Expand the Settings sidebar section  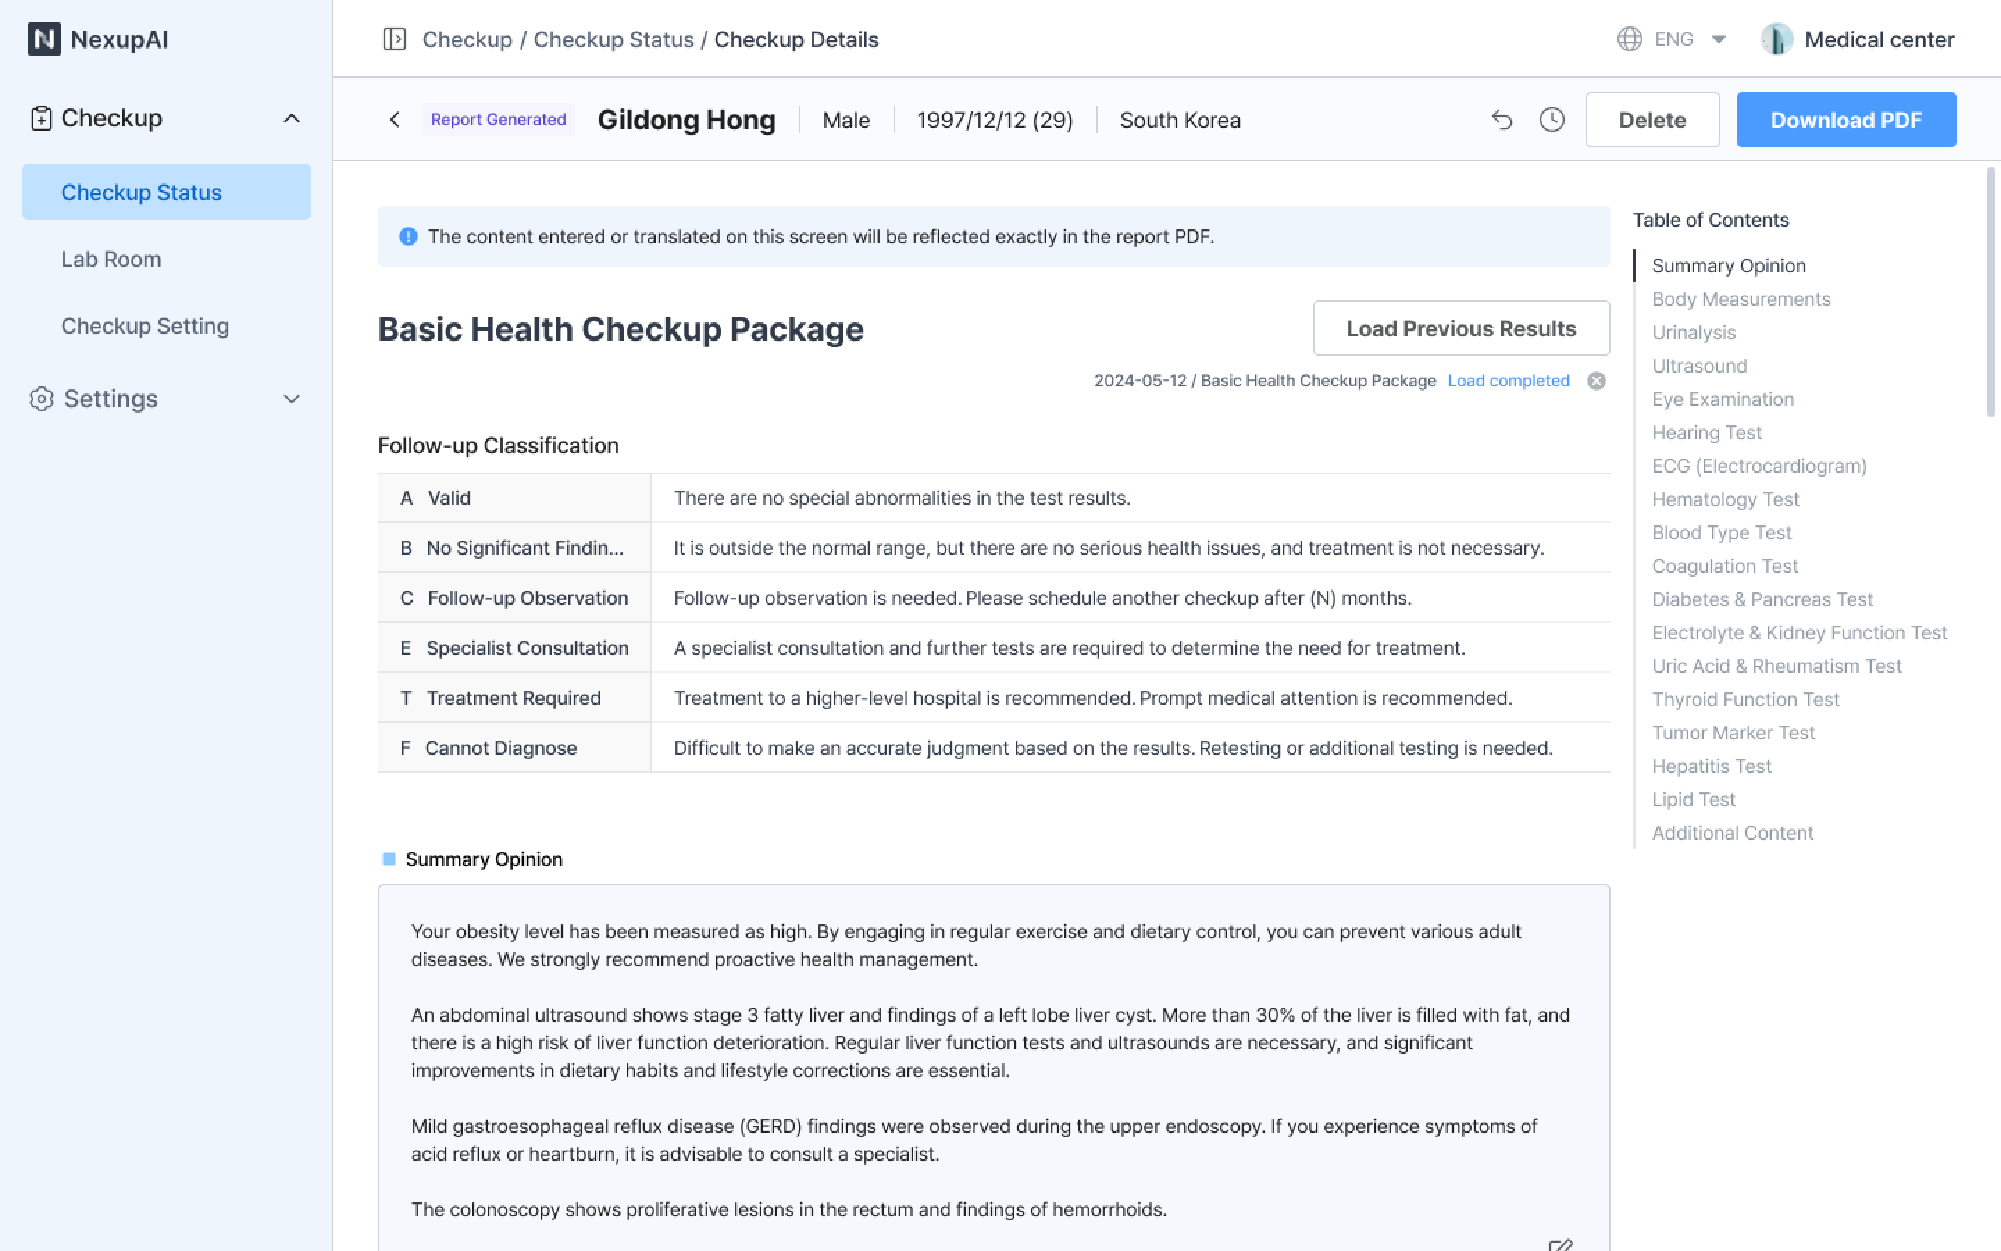tap(291, 399)
